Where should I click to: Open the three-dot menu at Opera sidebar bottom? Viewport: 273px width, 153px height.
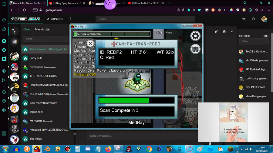(4, 141)
